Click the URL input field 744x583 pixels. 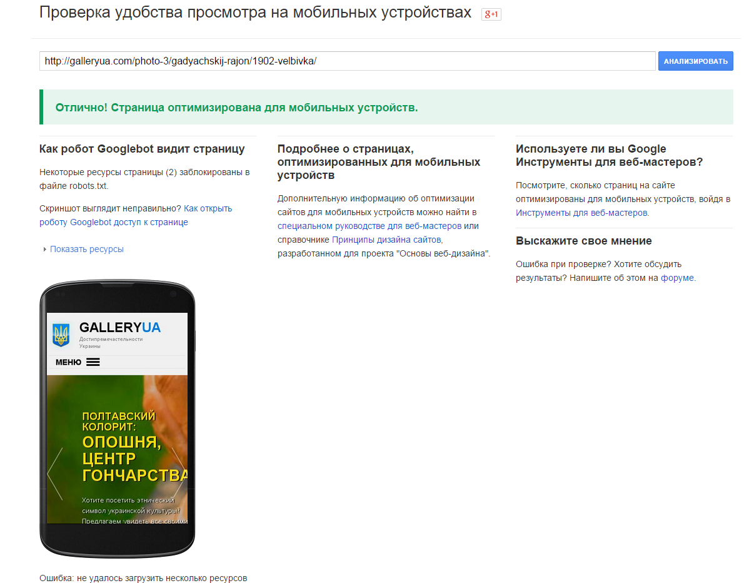click(x=348, y=61)
